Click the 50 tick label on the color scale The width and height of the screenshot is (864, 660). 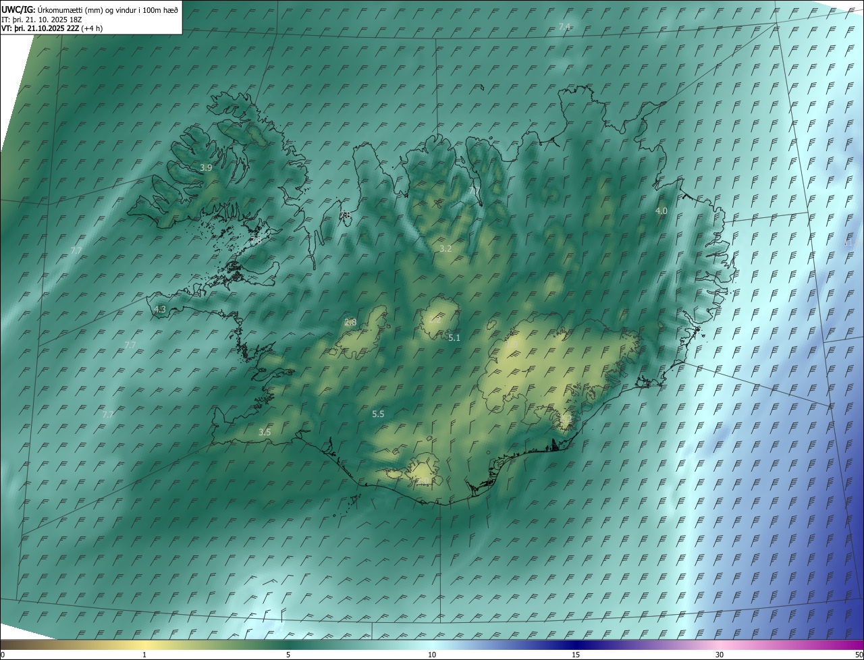[859, 655]
